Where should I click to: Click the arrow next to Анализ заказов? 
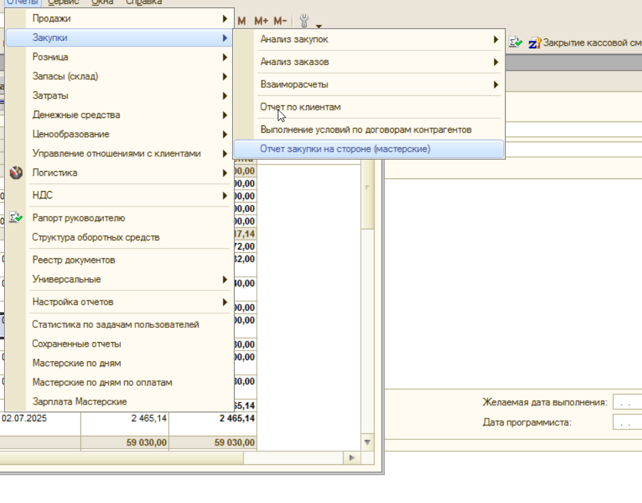click(496, 62)
